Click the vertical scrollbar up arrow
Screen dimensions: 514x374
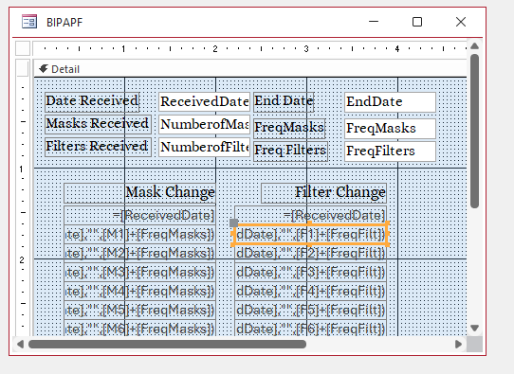(474, 46)
